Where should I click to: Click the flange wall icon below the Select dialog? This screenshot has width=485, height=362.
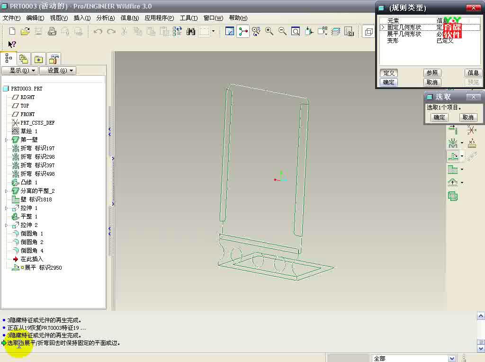(x=453, y=130)
